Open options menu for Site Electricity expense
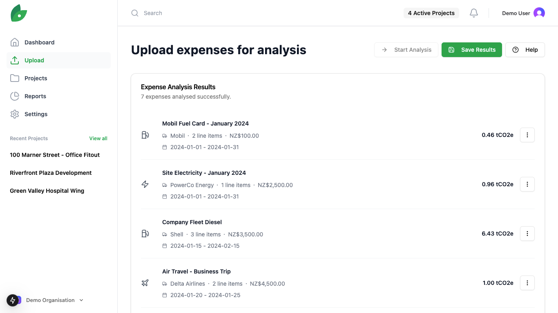This screenshot has width=558, height=313. coord(527,184)
